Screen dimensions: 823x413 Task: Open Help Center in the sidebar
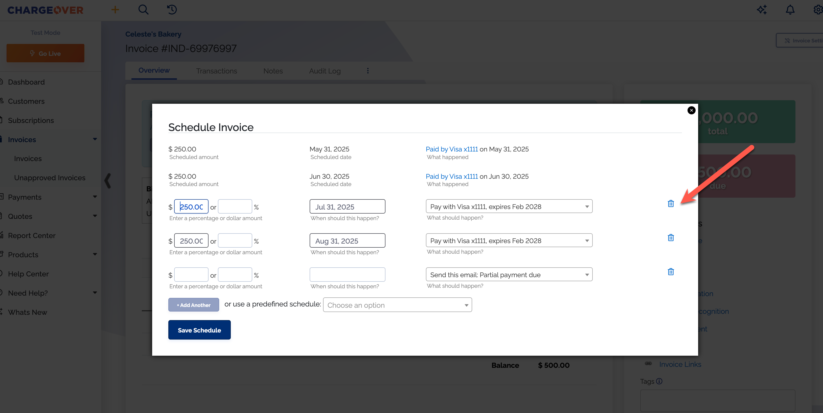(x=28, y=274)
